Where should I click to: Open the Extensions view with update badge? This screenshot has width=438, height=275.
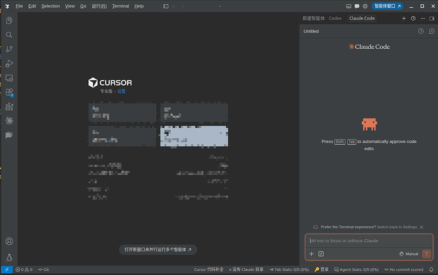pos(10,93)
